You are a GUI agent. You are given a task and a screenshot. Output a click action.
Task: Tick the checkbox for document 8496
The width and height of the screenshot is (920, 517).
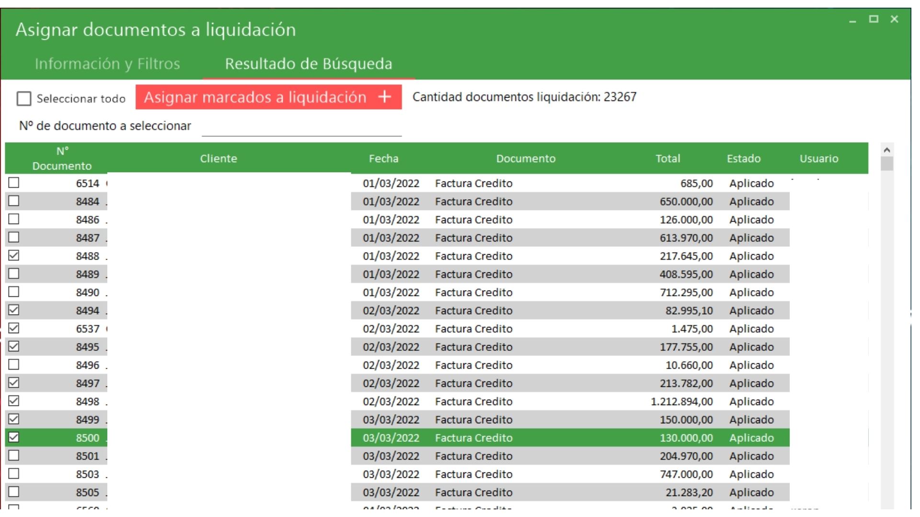(14, 365)
